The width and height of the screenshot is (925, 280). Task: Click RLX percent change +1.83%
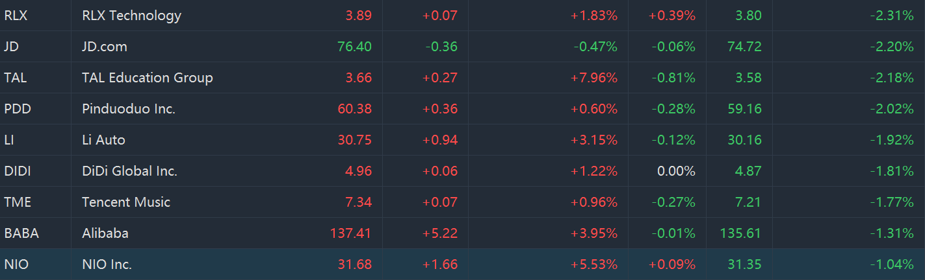pos(594,16)
